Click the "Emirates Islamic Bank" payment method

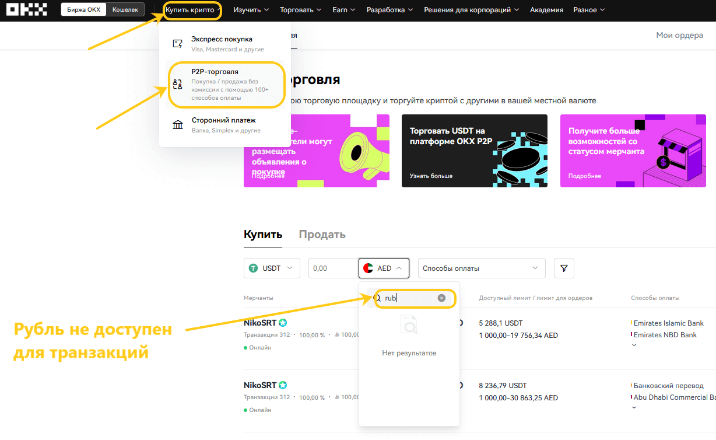(668, 323)
